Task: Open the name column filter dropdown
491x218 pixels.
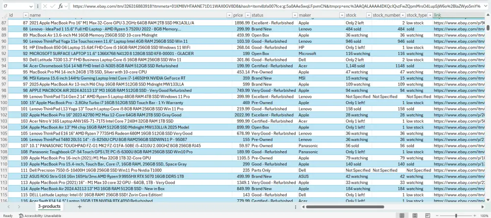Action: 229,15
